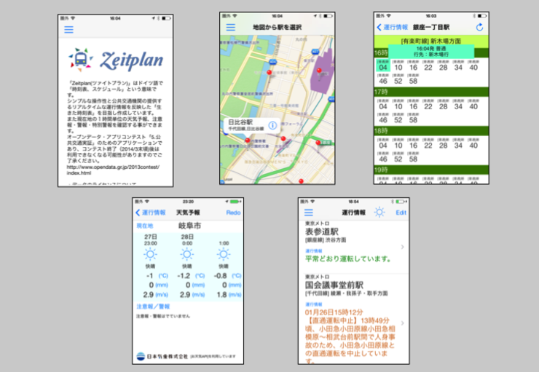Image resolution: width=539 pixels, height=372 pixels.
Task: Tap the 現在地 label
Action: pyautogui.click(x=145, y=226)
